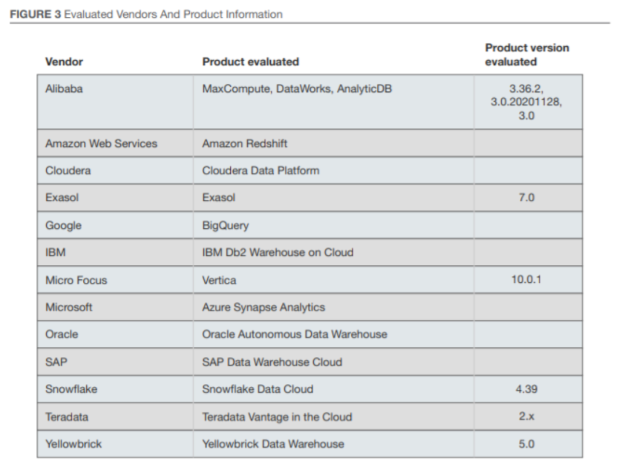
Task: Select the Vendor column header
Action: [x=64, y=61]
